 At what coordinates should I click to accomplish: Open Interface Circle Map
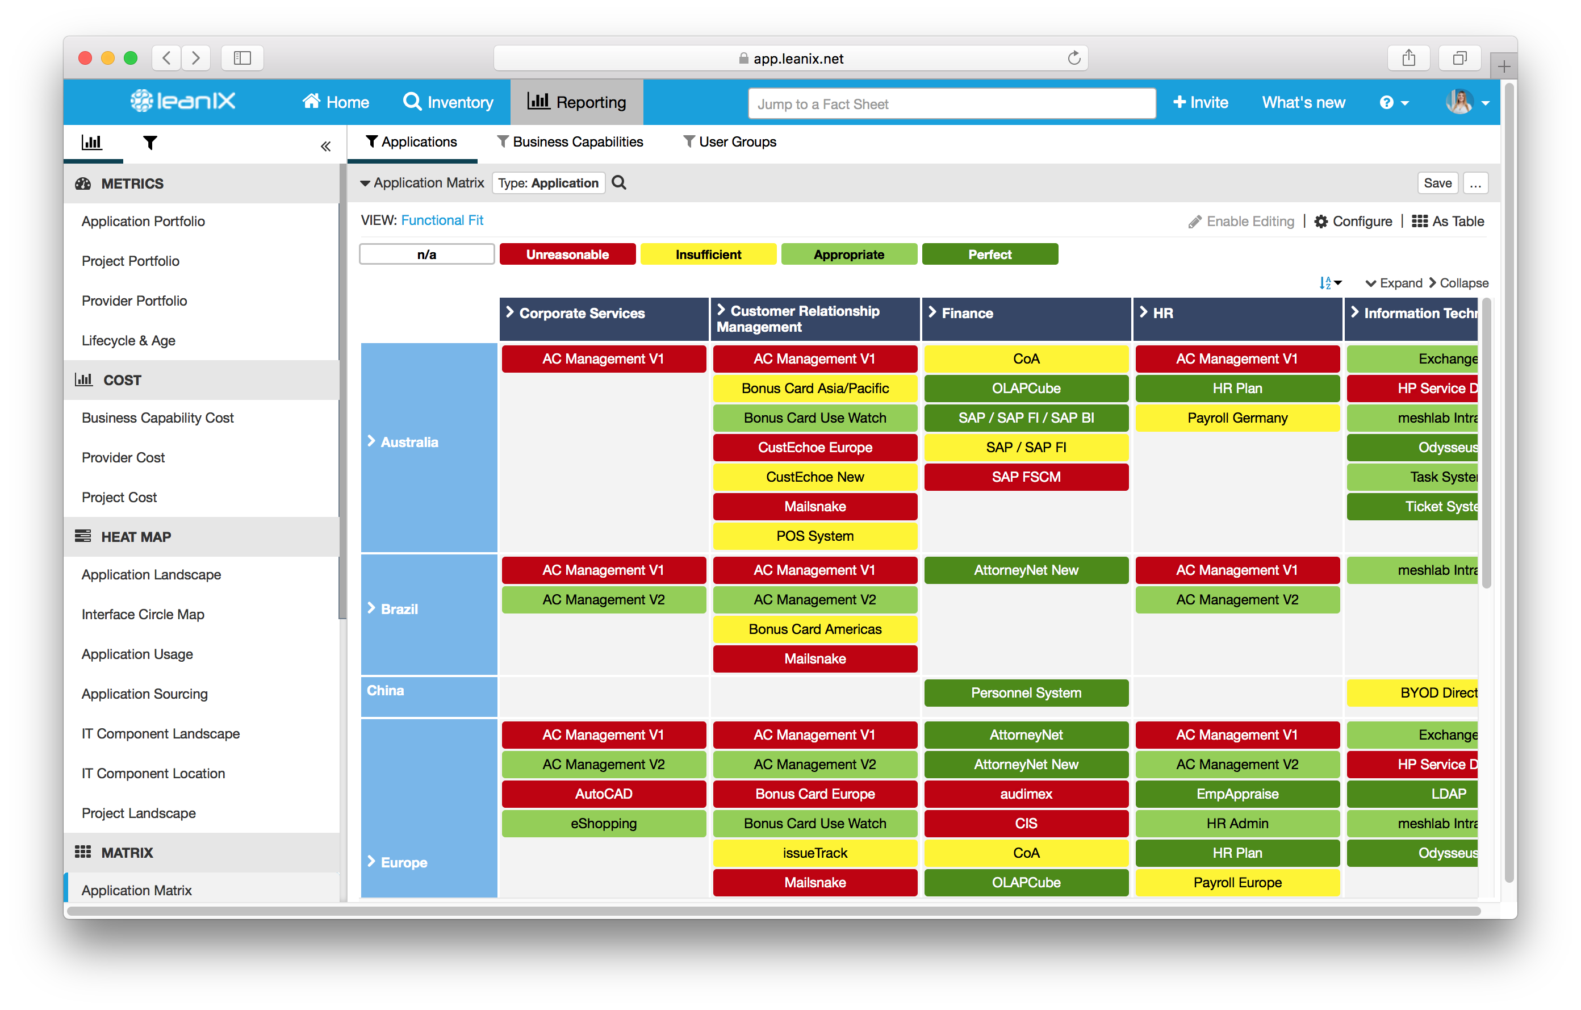pyautogui.click(x=143, y=614)
